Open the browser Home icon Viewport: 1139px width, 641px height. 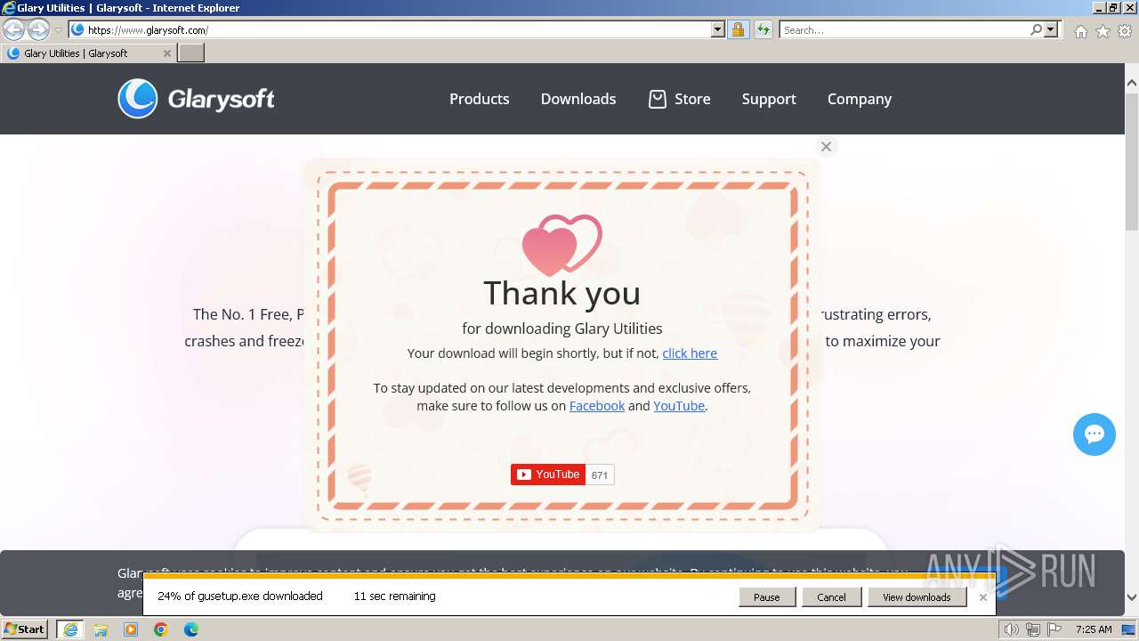point(1080,31)
